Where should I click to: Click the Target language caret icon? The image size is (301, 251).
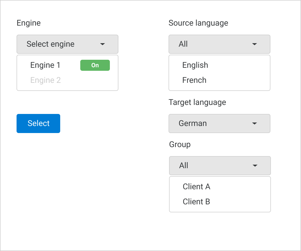[x=254, y=123]
